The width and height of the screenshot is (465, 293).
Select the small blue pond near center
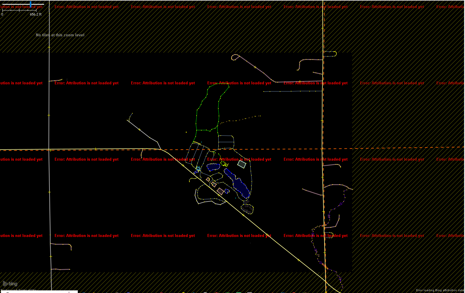coord(213,167)
